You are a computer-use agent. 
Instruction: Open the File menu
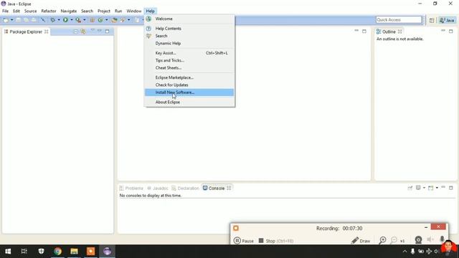click(5, 11)
